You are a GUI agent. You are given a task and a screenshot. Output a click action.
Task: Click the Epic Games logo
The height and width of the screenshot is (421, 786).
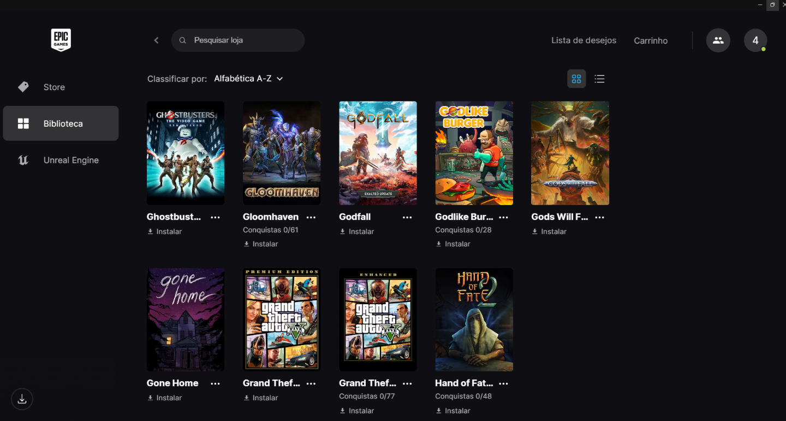61,40
